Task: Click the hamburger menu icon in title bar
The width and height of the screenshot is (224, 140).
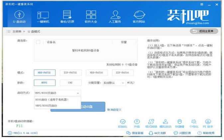Action: (202, 4)
